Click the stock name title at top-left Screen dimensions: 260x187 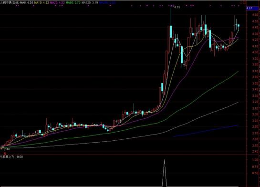[10, 3]
